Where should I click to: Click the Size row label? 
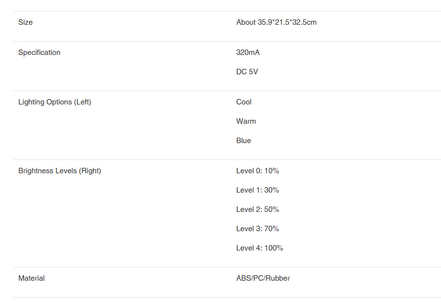tap(25, 22)
